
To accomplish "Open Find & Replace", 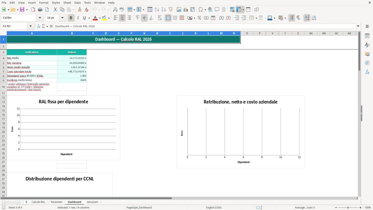I will 115,10.
